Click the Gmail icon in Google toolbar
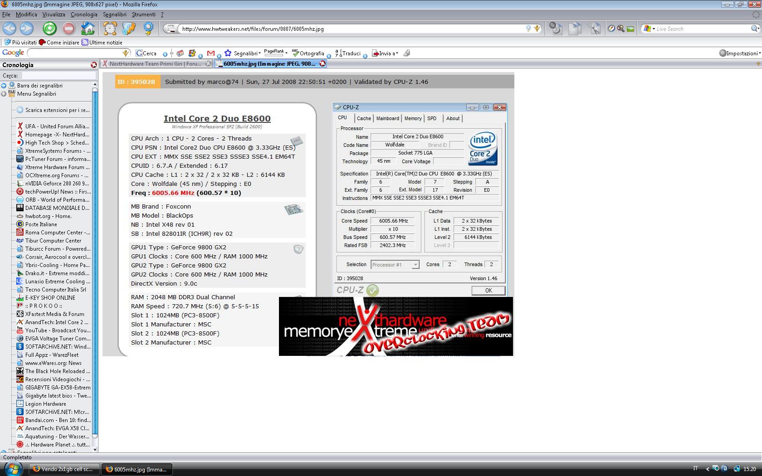 210,53
